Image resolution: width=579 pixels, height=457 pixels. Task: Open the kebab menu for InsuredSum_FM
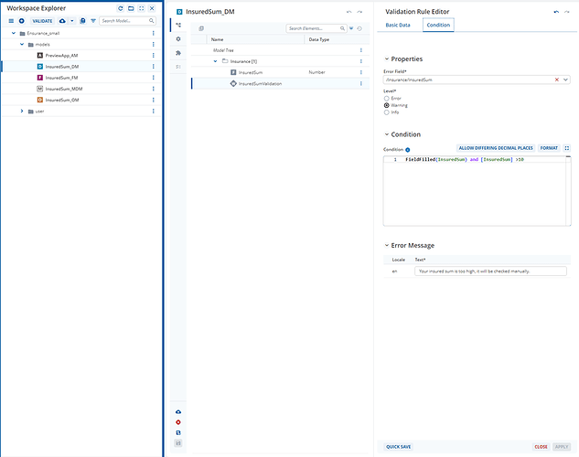154,78
